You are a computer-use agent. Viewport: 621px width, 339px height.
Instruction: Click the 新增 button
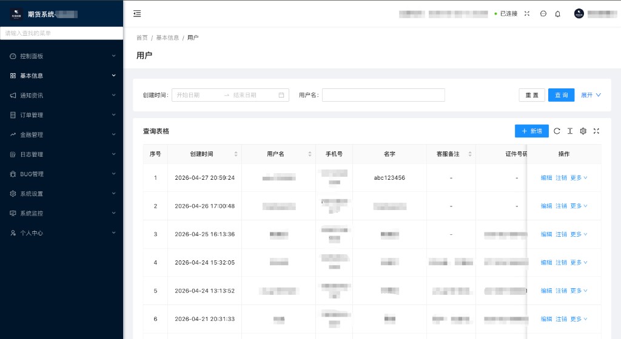click(531, 131)
